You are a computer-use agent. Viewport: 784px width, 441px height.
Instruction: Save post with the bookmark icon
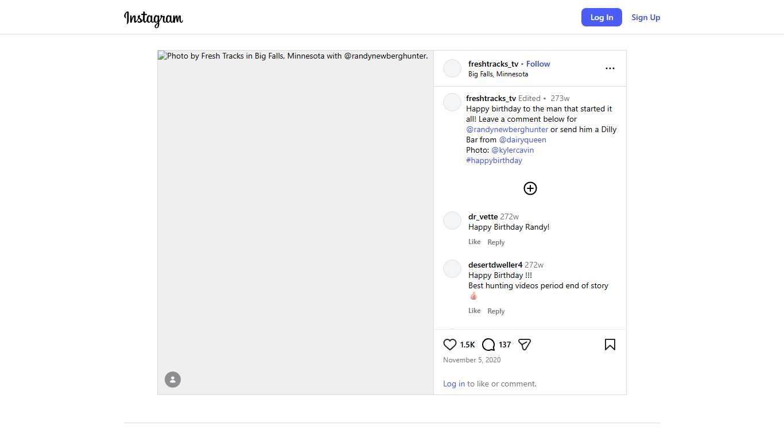pyautogui.click(x=610, y=345)
